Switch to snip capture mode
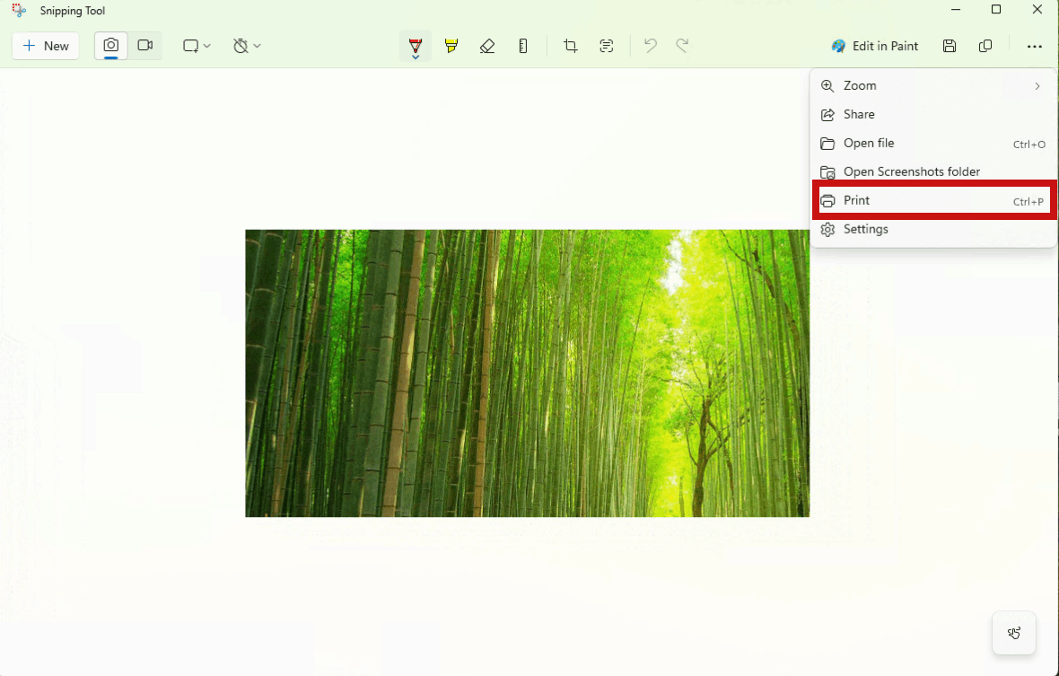 pyautogui.click(x=110, y=45)
